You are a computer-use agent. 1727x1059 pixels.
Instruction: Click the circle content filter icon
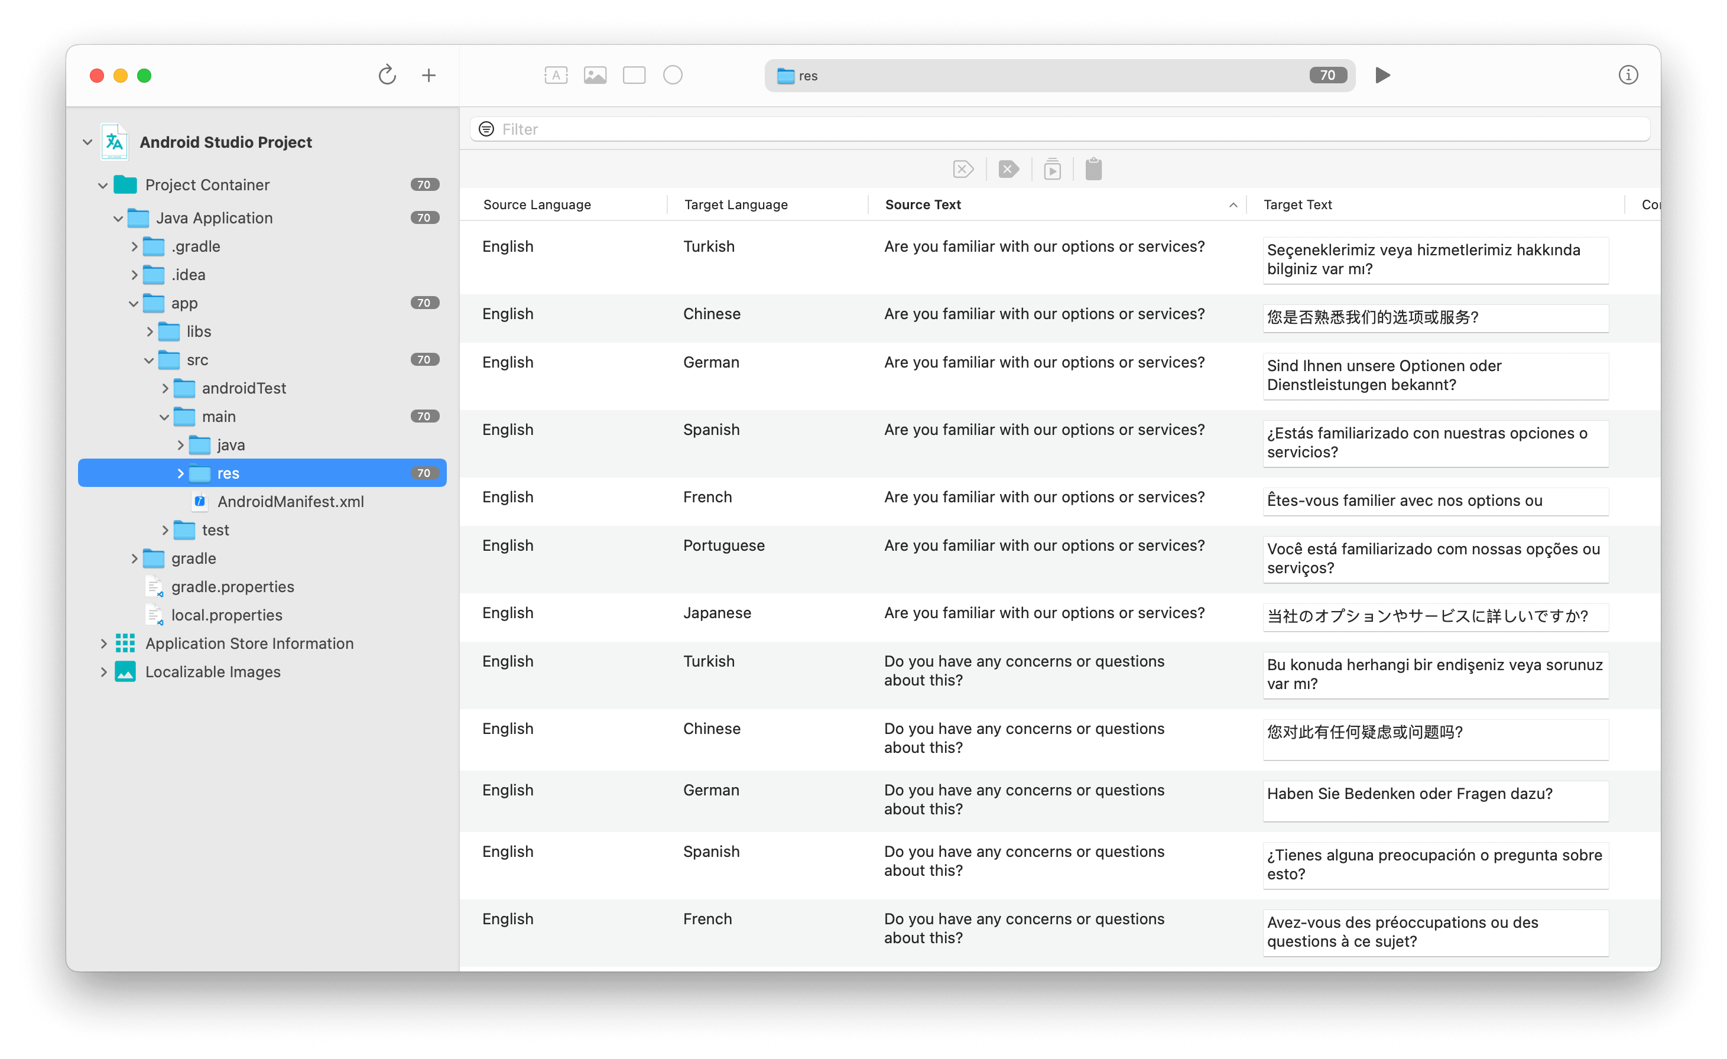tap(673, 75)
